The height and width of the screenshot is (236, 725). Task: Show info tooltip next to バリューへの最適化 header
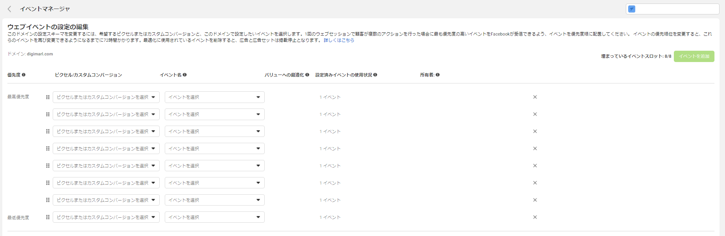[307, 75]
